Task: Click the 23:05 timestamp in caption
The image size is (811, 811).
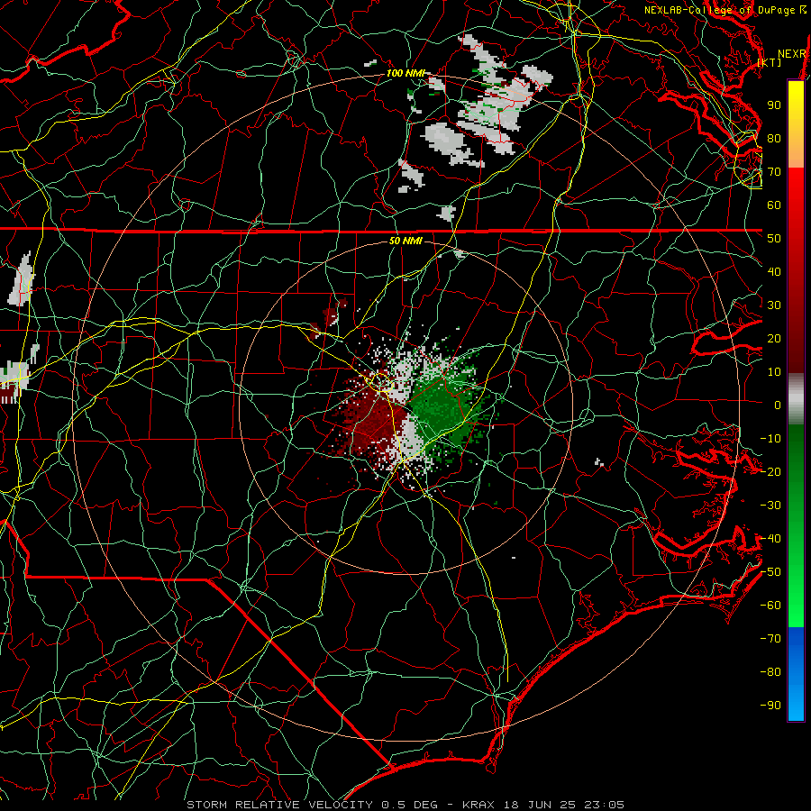Action: point(604,805)
